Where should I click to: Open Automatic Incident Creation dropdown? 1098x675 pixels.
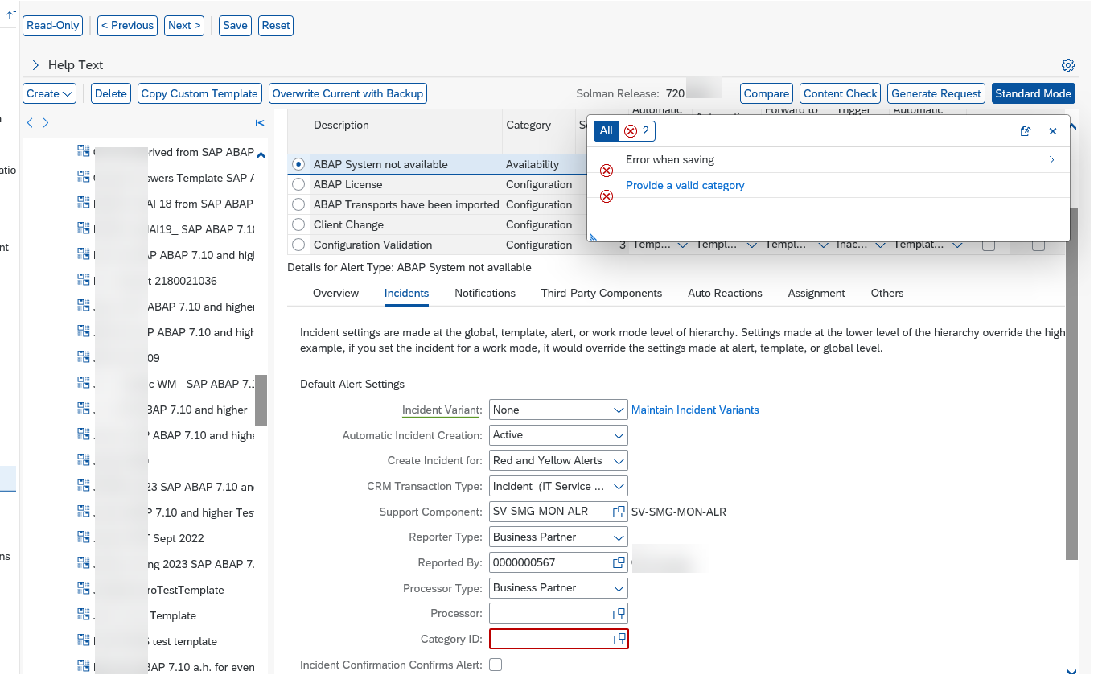(619, 435)
